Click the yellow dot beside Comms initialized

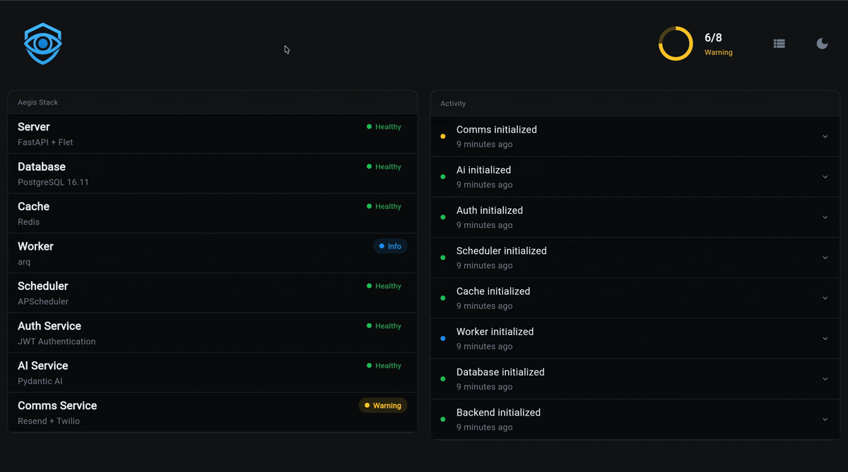443,137
